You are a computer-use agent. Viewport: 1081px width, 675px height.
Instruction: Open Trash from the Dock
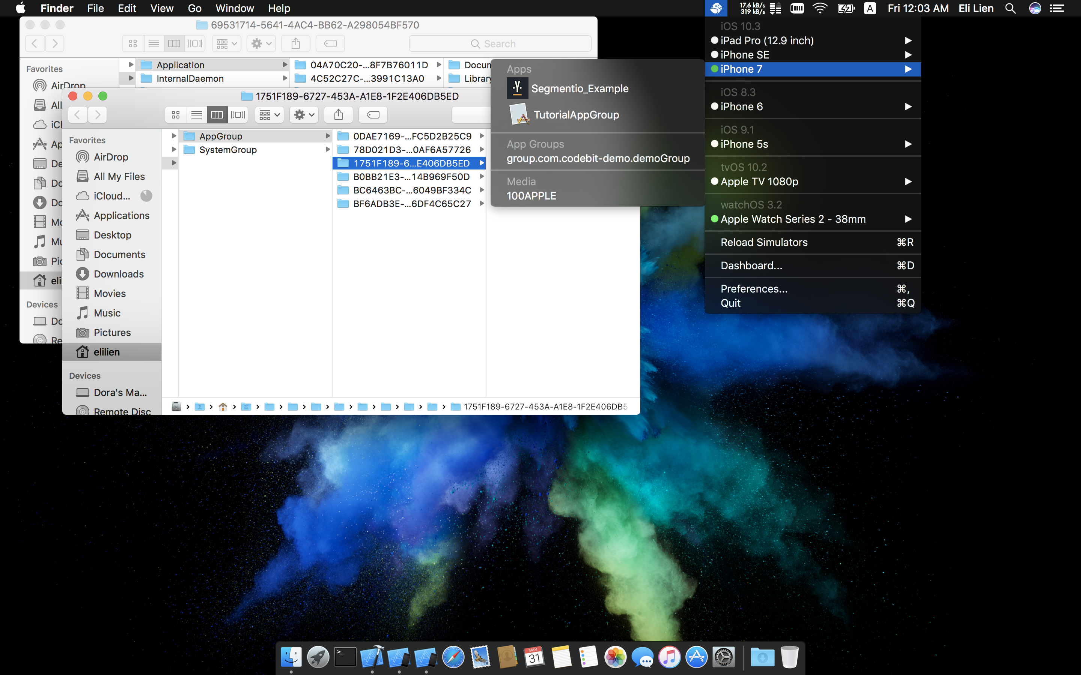coord(789,657)
